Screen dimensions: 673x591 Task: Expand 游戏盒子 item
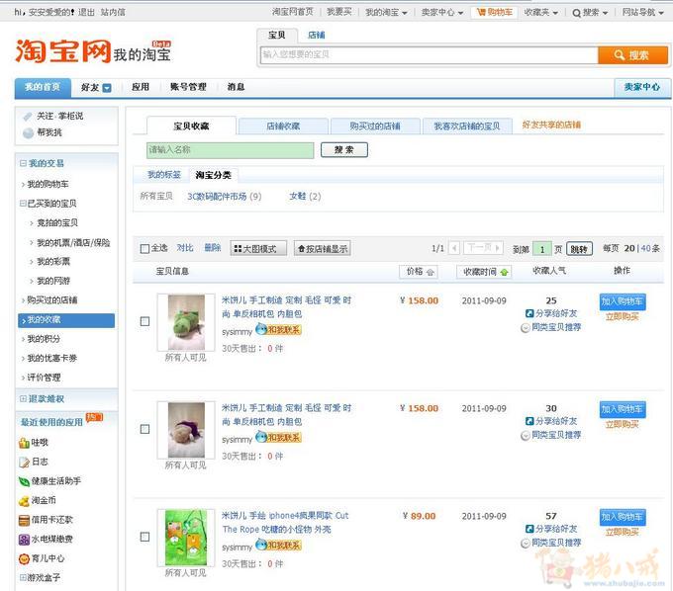(23, 578)
